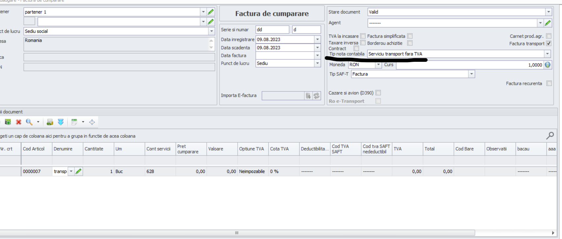Click the green pencil beside partener 1
The height and width of the screenshot is (239, 562).
211,12
